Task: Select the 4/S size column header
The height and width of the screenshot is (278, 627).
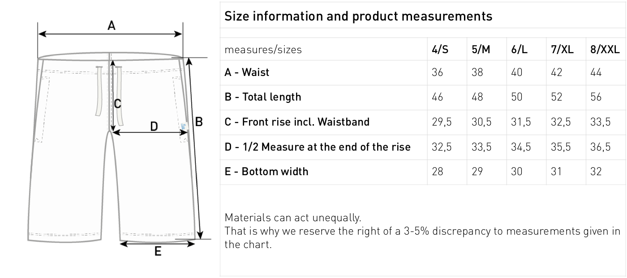Action: coord(440,50)
